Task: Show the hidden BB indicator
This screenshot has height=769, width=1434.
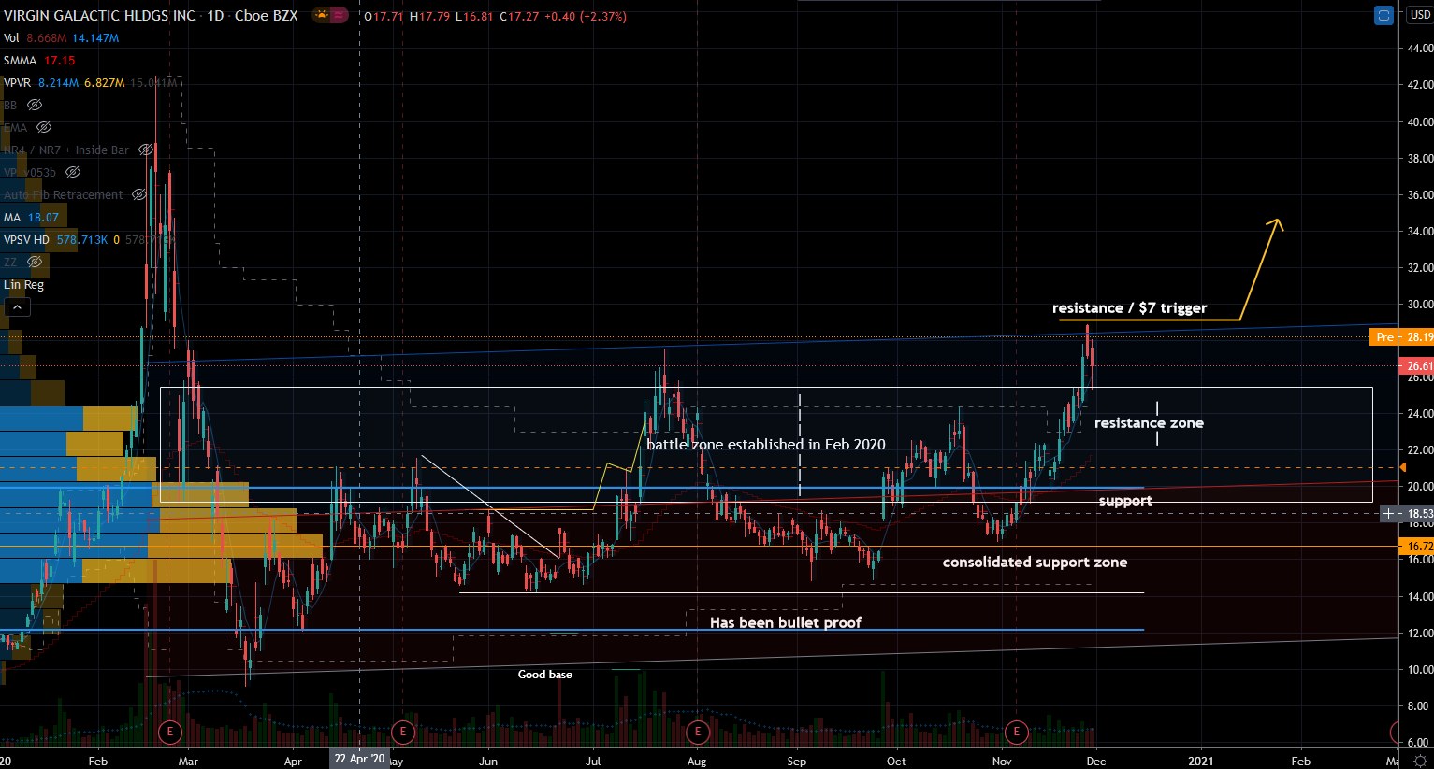Action: (x=35, y=106)
